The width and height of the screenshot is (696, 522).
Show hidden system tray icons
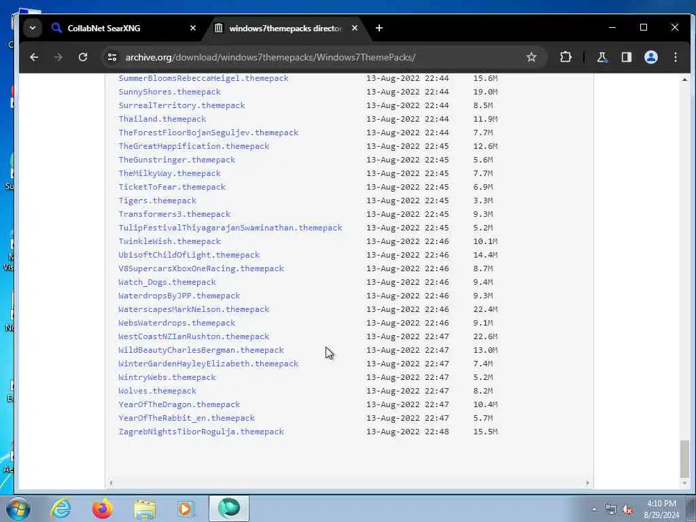pos(594,509)
